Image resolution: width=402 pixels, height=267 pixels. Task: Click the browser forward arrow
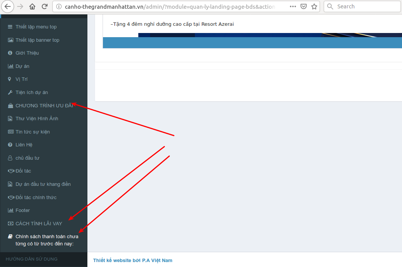(20, 7)
